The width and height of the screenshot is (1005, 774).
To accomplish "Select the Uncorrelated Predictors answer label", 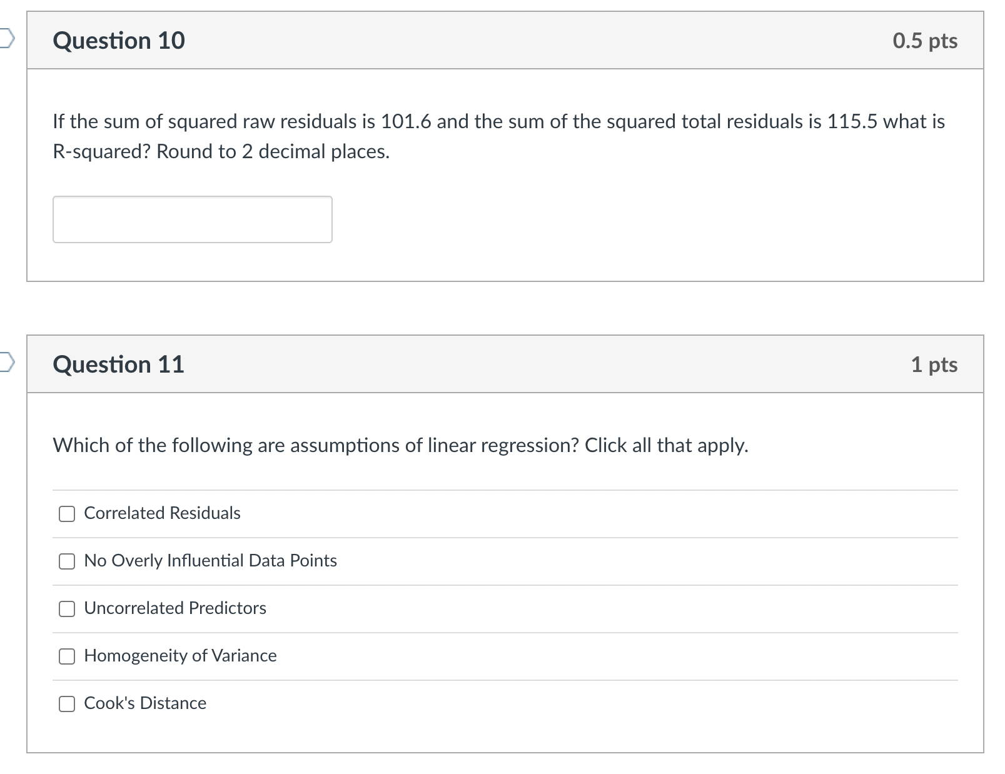I will [x=174, y=608].
